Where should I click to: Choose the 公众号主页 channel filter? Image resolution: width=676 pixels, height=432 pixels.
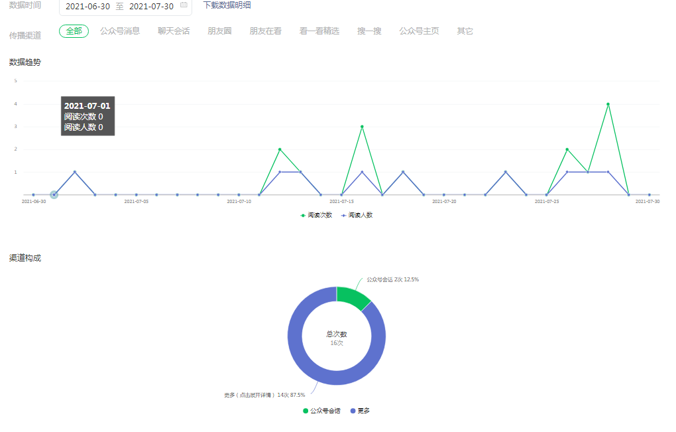tap(419, 31)
